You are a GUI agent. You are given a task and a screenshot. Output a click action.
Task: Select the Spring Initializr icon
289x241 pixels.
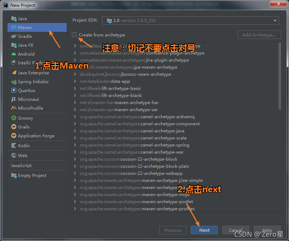14,82
